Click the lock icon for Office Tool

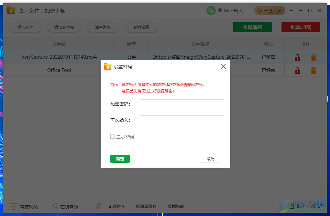point(297,70)
